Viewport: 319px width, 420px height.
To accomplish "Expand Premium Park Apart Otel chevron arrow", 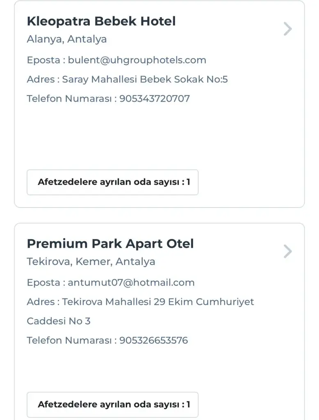I will (x=288, y=251).
